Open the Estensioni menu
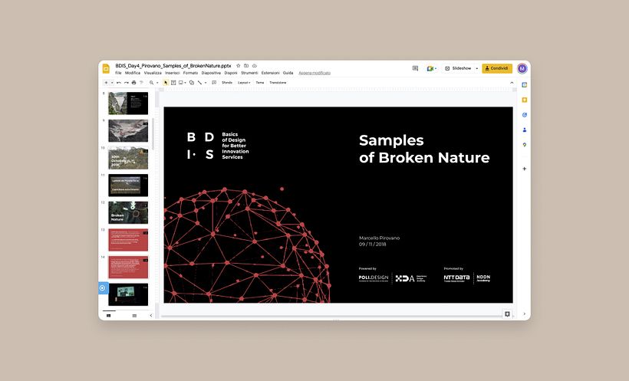 point(270,73)
